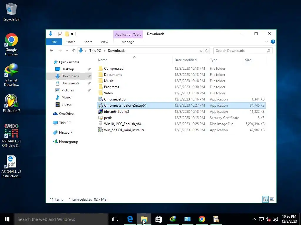Switch to the Home ribbon tab
The image size is (301, 225).
click(71, 42)
